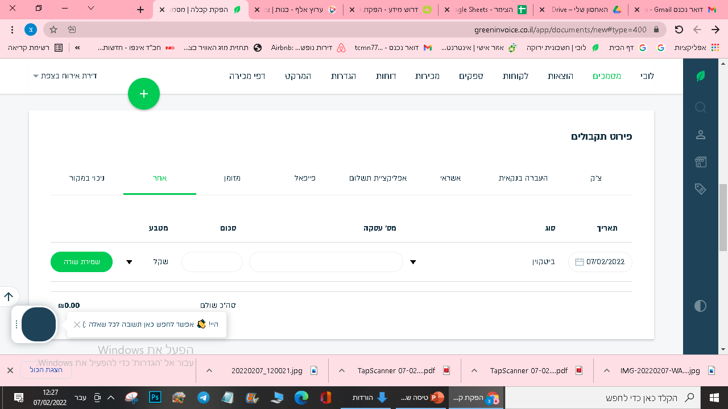Click the site lock icon in address bar
Screen dimensions: 728x409
point(656,30)
